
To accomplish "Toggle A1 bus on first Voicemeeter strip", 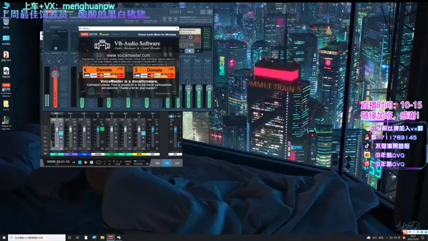I will click(64, 68).
